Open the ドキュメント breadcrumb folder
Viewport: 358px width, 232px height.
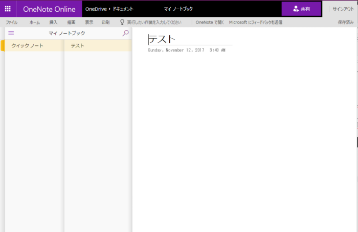(x=123, y=9)
